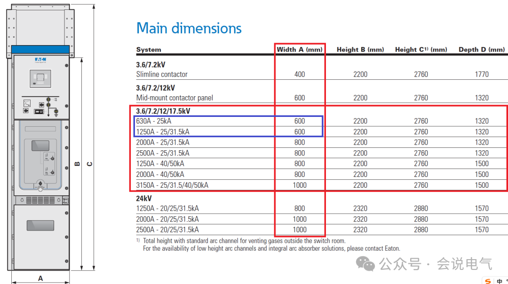Click the 630A - 25kA row label
508x284 pixels.
pyautogui.click(x=154, y=121)
